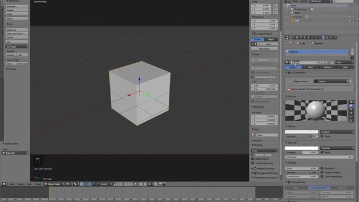Open the Shader Presets dropdown
359x202 pixels.
[x=331, y=81]
